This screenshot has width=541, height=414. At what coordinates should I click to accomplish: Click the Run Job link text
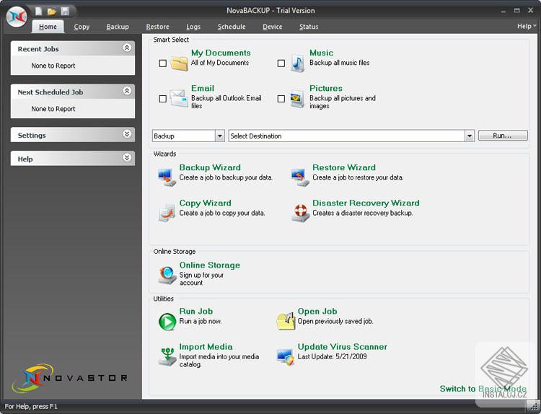tap(196, 312)
